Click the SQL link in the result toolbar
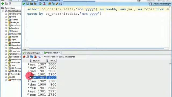The image size is (172, 97). [39, 57]
